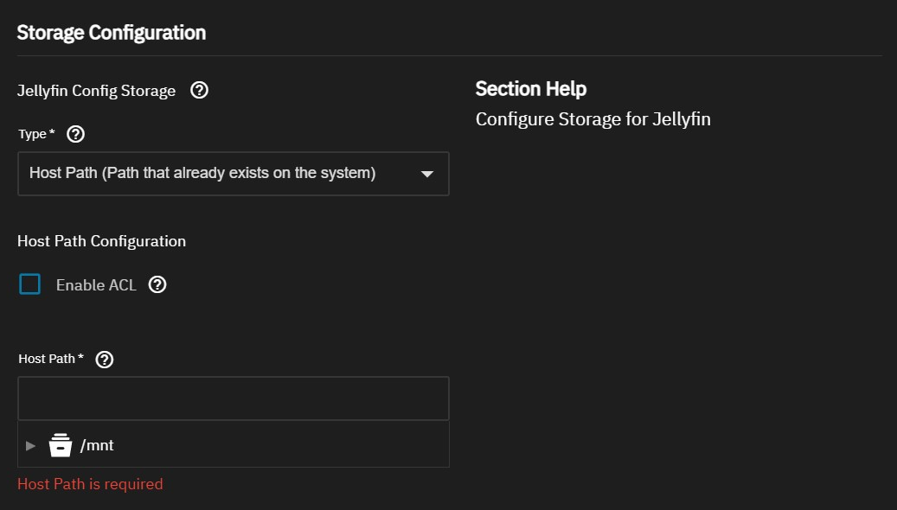The width and height of the screenshot is (897, 510).
Task: Click inside the Host Path input field
Action: coord(234,398)
